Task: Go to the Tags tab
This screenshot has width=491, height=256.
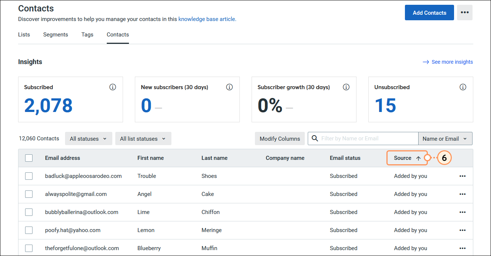Action: click(88, 35)
